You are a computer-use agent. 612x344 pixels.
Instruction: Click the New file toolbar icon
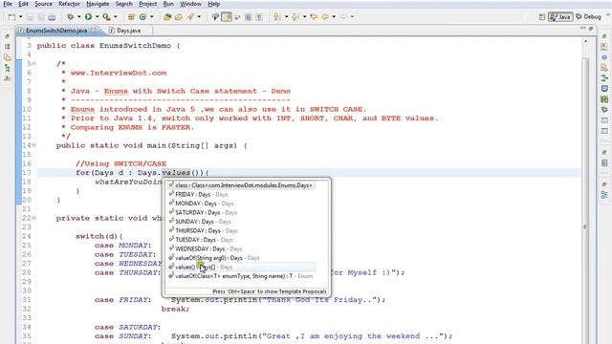tap(11, 17)
